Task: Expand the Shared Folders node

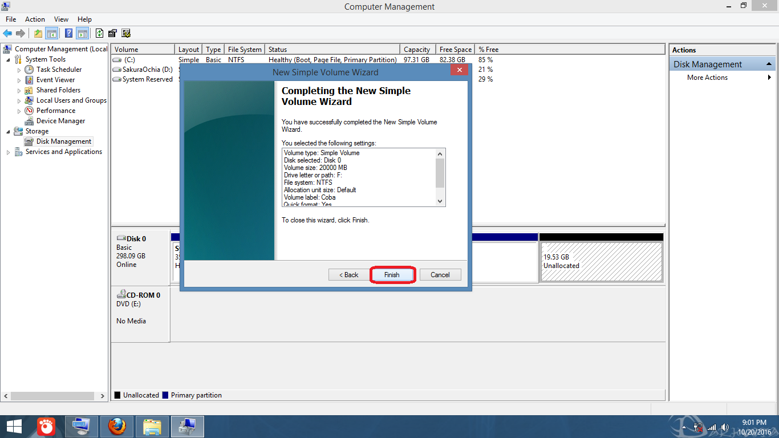Action: point(19,90)
